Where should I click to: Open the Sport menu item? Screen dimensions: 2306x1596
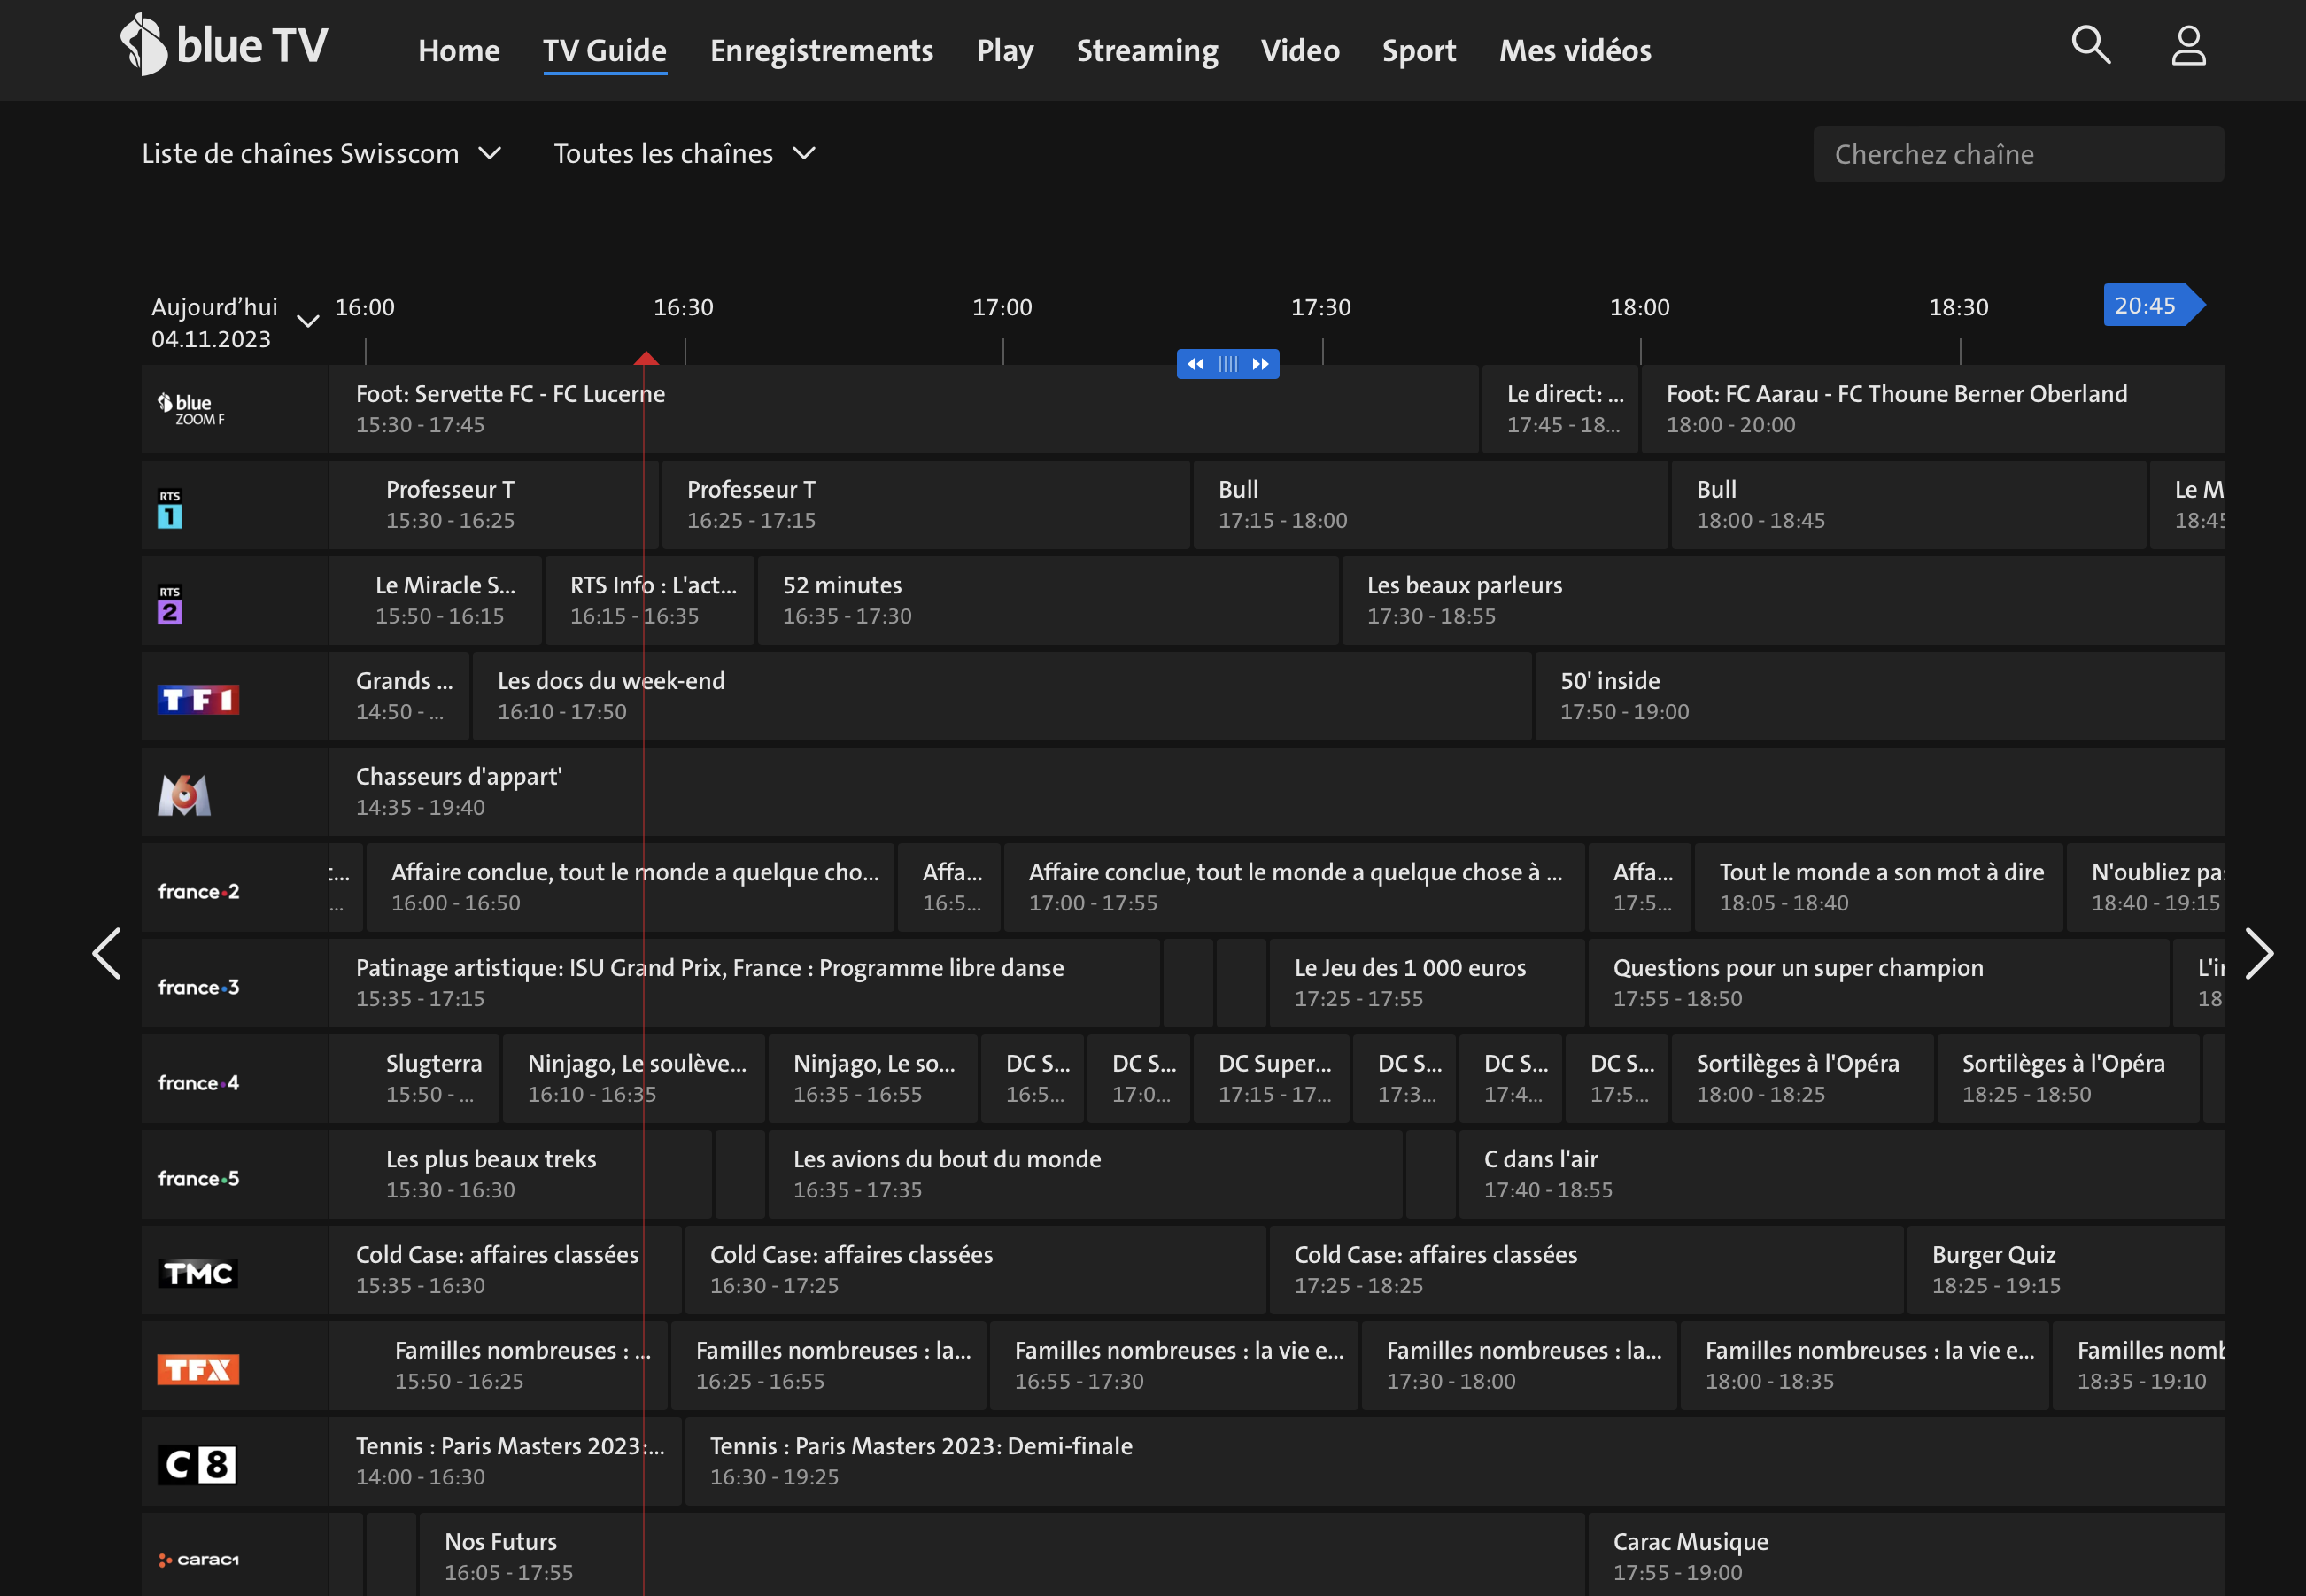1418,51
